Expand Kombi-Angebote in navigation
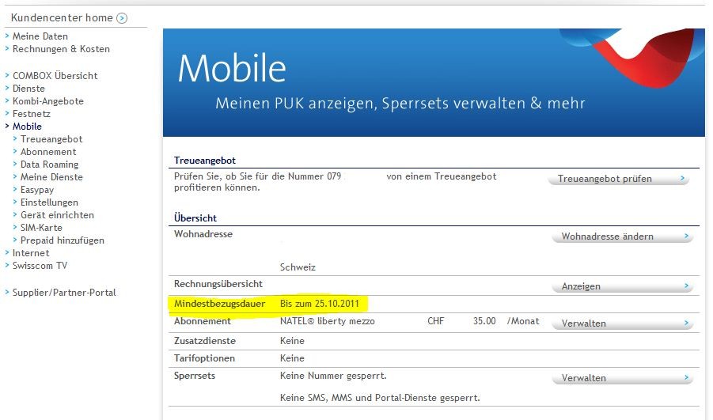The height and width of the screenshot is (420, 713). pos(47,101)
